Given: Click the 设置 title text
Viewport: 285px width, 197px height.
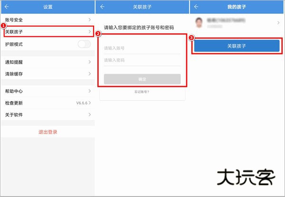Looking at the screenshot, I should point(48,7).
